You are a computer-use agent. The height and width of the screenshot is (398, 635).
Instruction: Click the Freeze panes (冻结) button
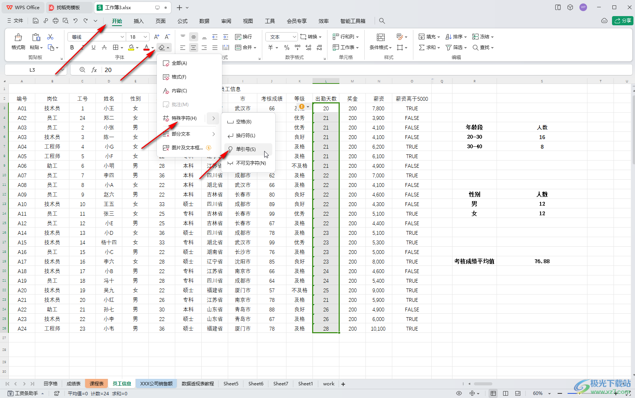(x=483, y=37)
